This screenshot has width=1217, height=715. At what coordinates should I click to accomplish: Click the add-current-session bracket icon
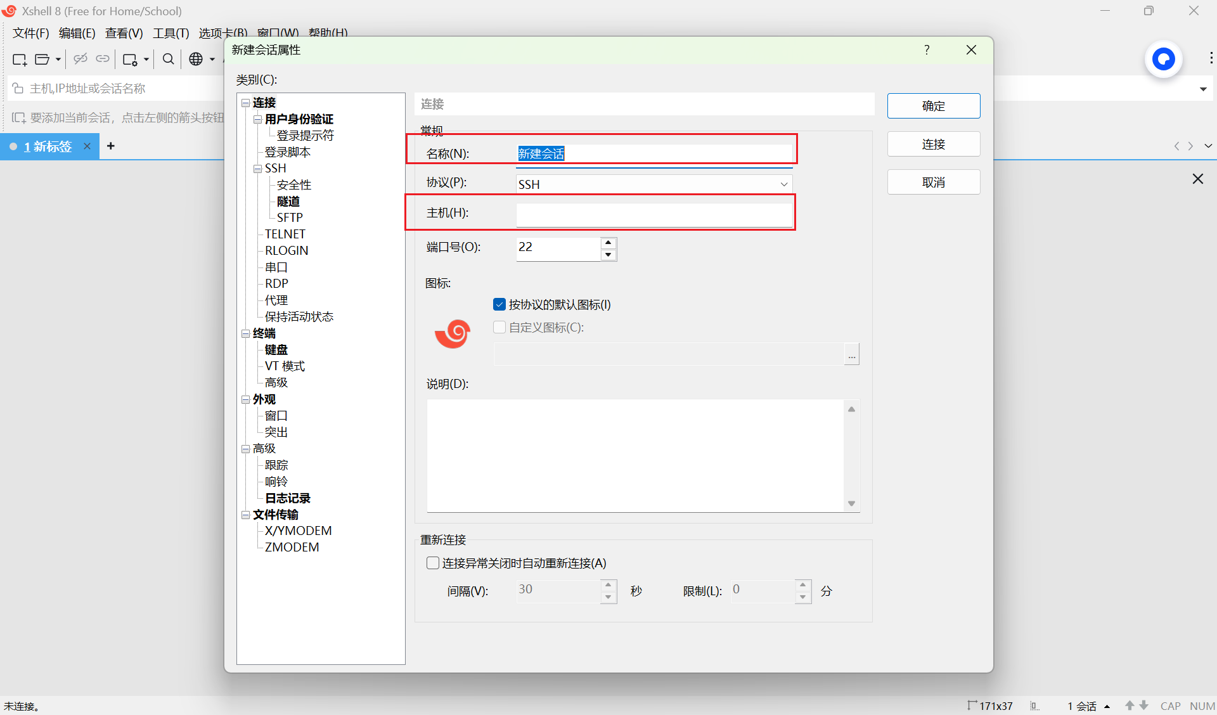tap(18, 118)
